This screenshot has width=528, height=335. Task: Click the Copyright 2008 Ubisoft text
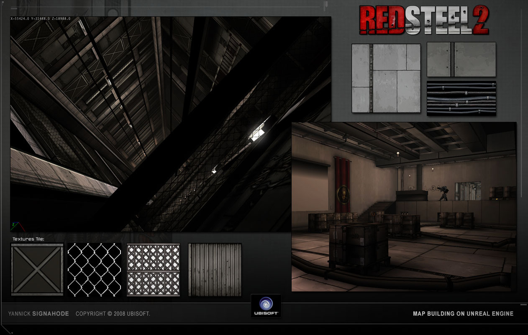coord(113,314)
